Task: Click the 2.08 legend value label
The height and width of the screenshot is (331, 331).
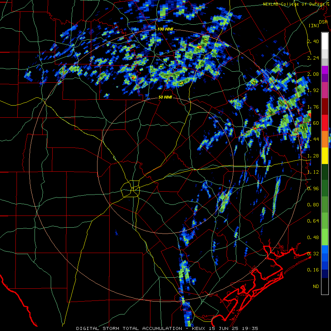Action: point(313,74)
